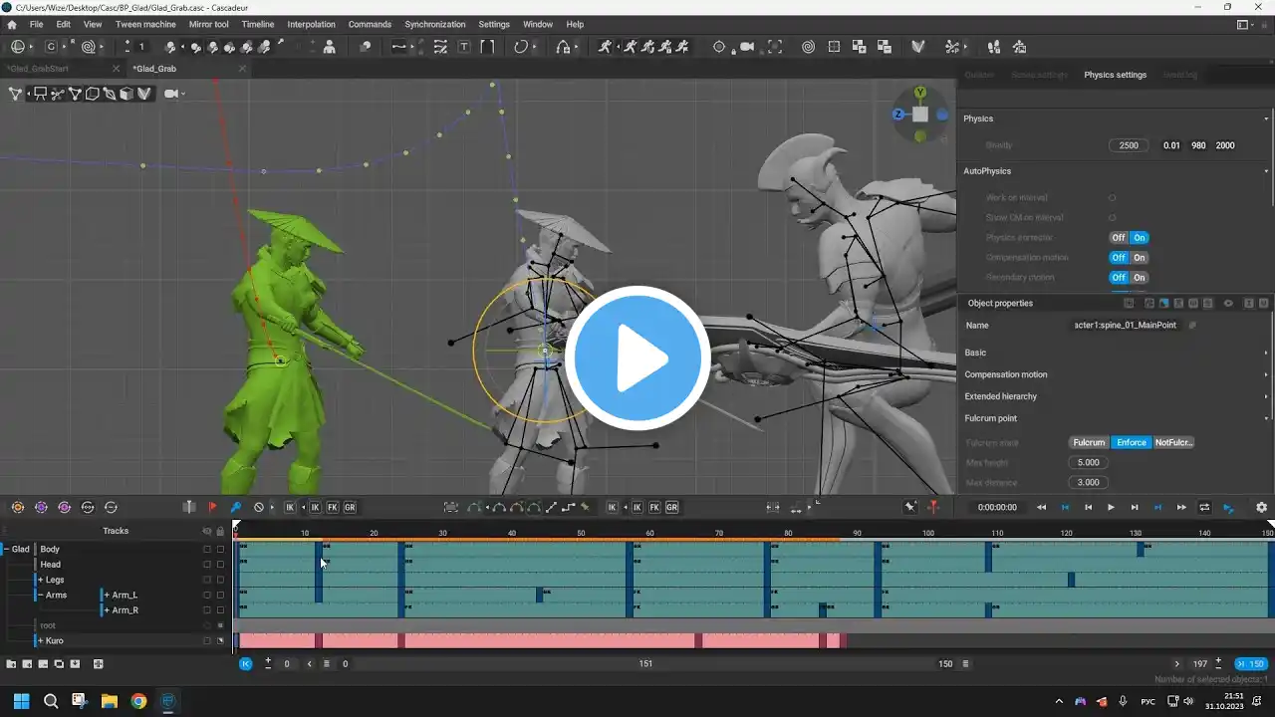
Task: Click the character figure icon in the toolbar
Action: [330, 47]
